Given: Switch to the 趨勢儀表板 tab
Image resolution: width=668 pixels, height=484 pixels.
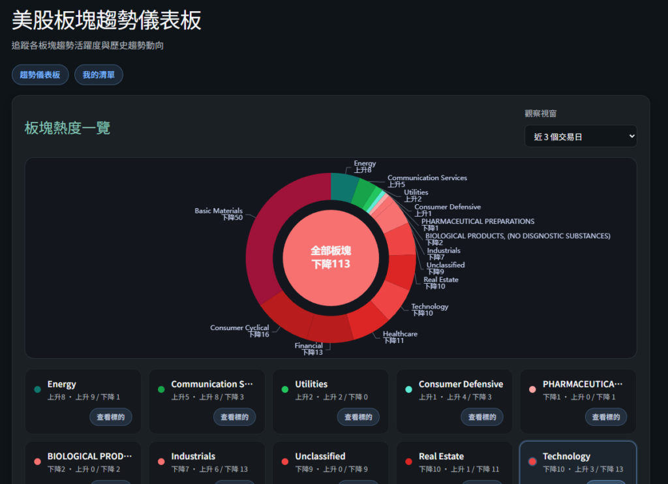Looking at the screenshot, I should click(x=40, y=75).
